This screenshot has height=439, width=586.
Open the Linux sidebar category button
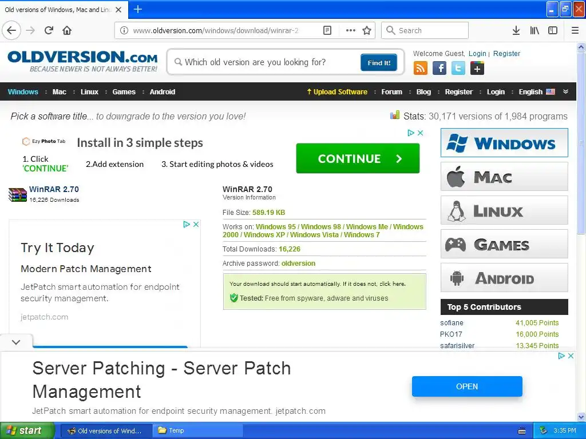tap(504, 210)
